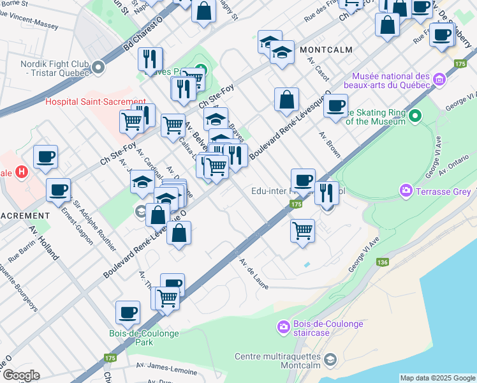Open the education marker on Av. Cardinal

142,183
